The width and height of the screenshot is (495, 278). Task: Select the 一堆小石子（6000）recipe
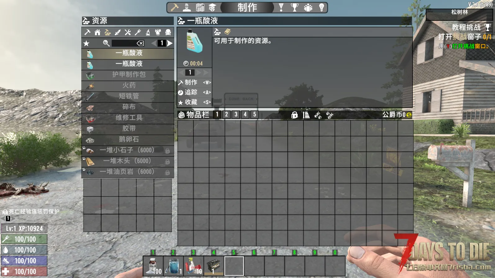click(128, 151)
